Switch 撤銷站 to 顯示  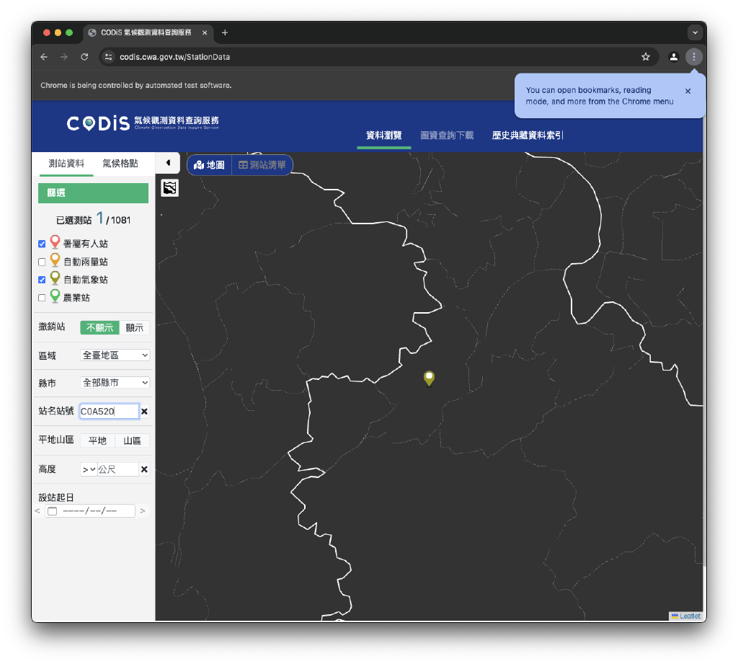(135, 327)
